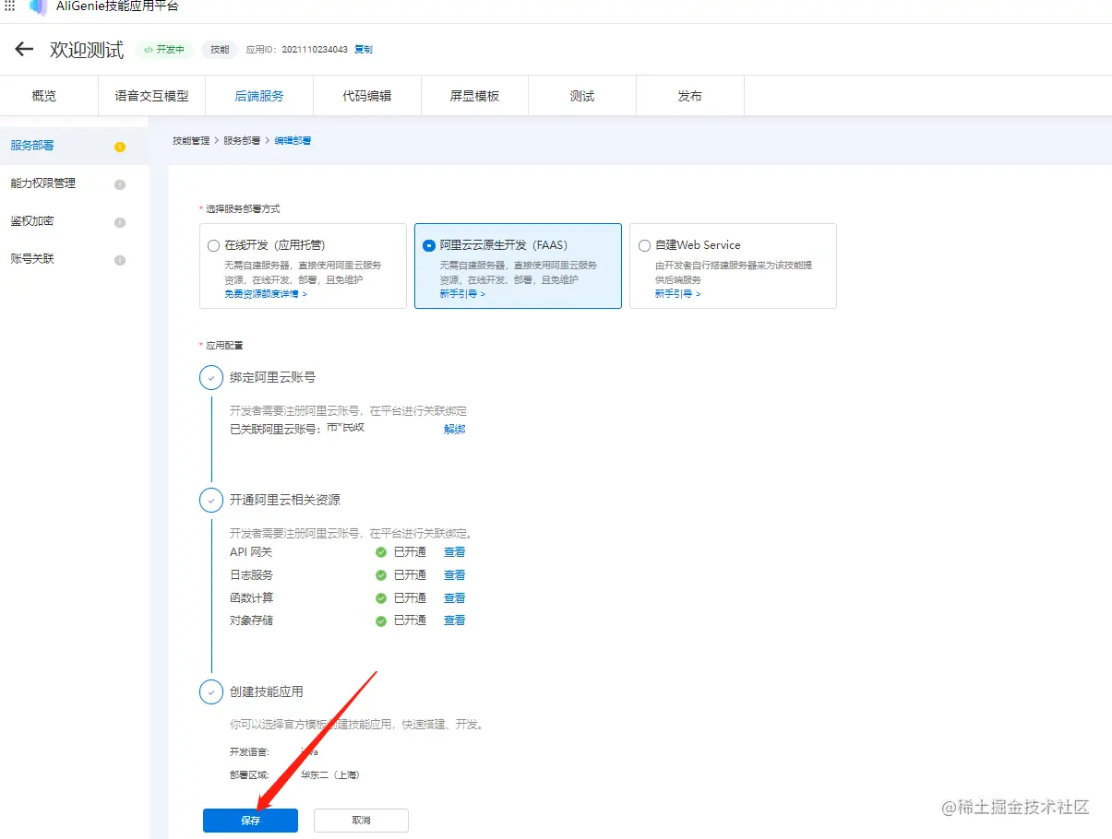Viewport: 1112px width, 839px height.
Task: Click the step check icon for 开通阿里云相关资源
Action: pos(211,500)
